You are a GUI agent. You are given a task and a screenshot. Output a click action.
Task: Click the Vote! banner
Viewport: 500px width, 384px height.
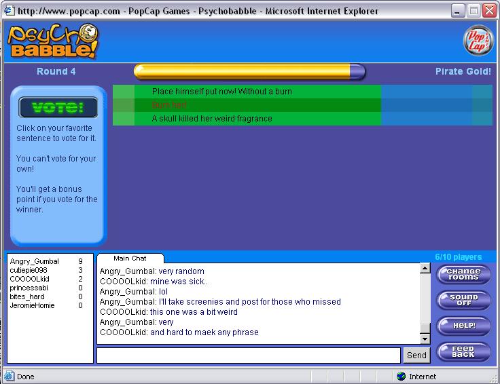58,108
